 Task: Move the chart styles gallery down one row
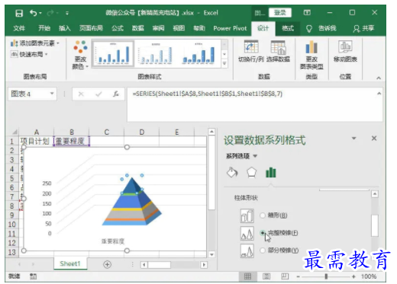pyautogui.click(x=224, y=54)
